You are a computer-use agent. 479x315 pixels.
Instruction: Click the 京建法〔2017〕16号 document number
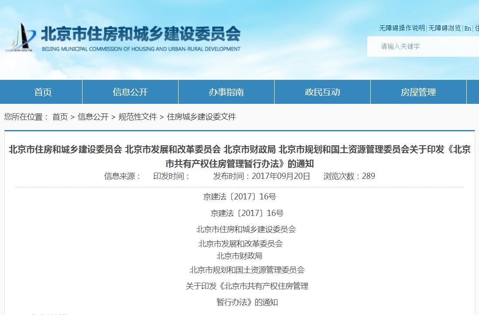(239, 197)
